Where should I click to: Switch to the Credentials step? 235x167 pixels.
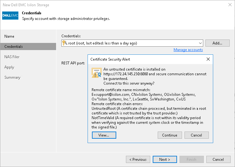pyautogui.click(x=13, y=47)
